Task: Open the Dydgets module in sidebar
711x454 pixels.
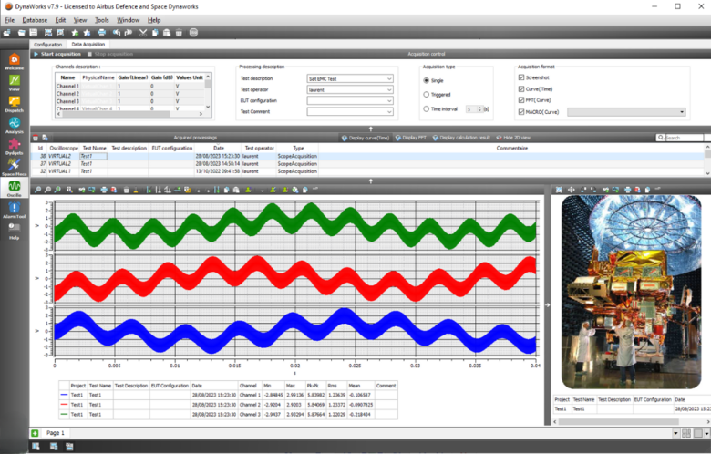Action: (14, 147)
